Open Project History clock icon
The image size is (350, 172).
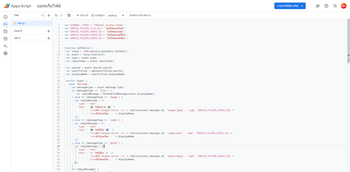(5, 31)
